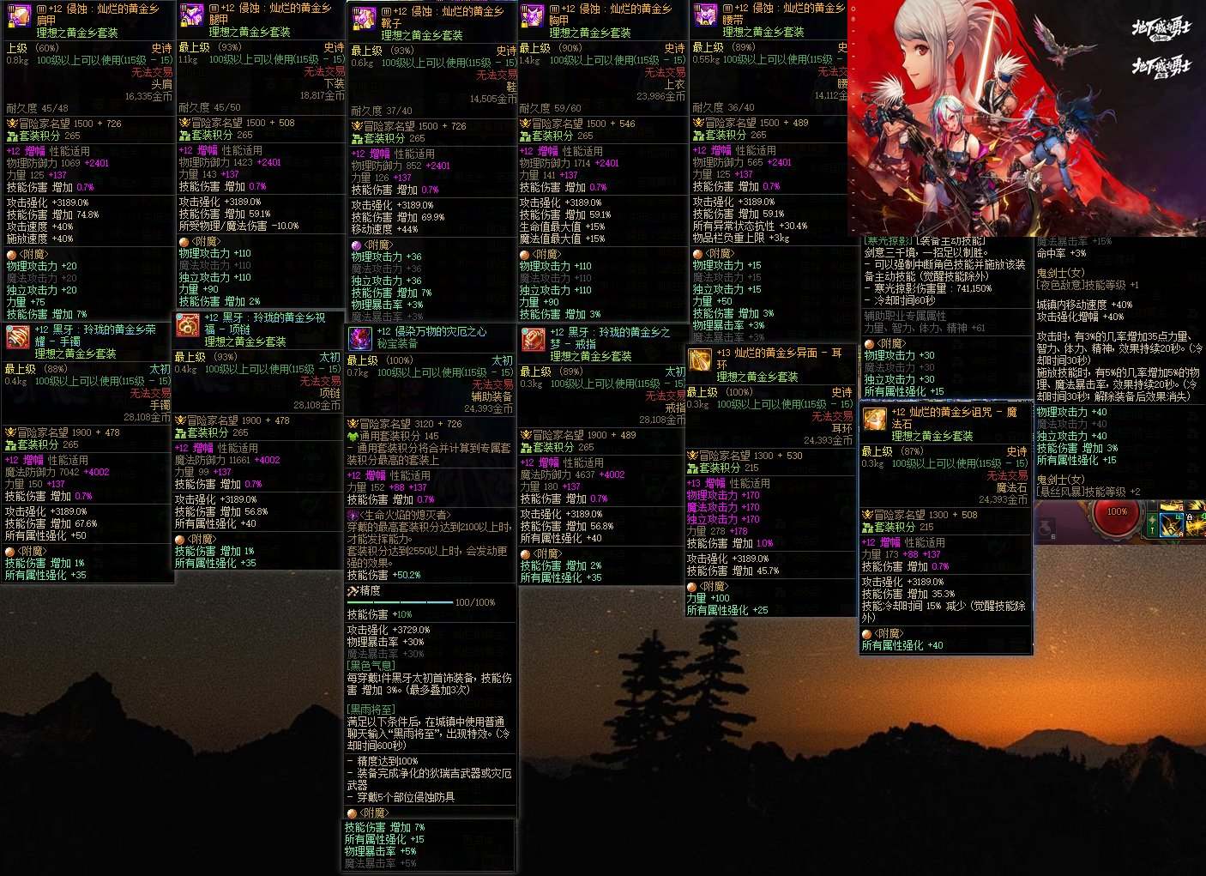This screenshot has height=876, width=1206.
Task: Click the necklace 项链 item icon
Action: (x=188, y=325)
